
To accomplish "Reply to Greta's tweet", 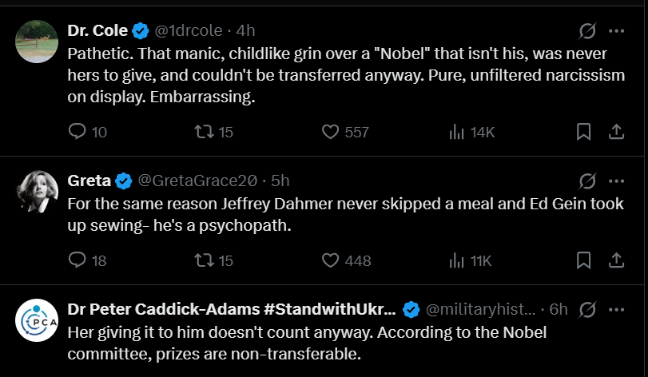I will pyautogui.click(x=78, y=260).
